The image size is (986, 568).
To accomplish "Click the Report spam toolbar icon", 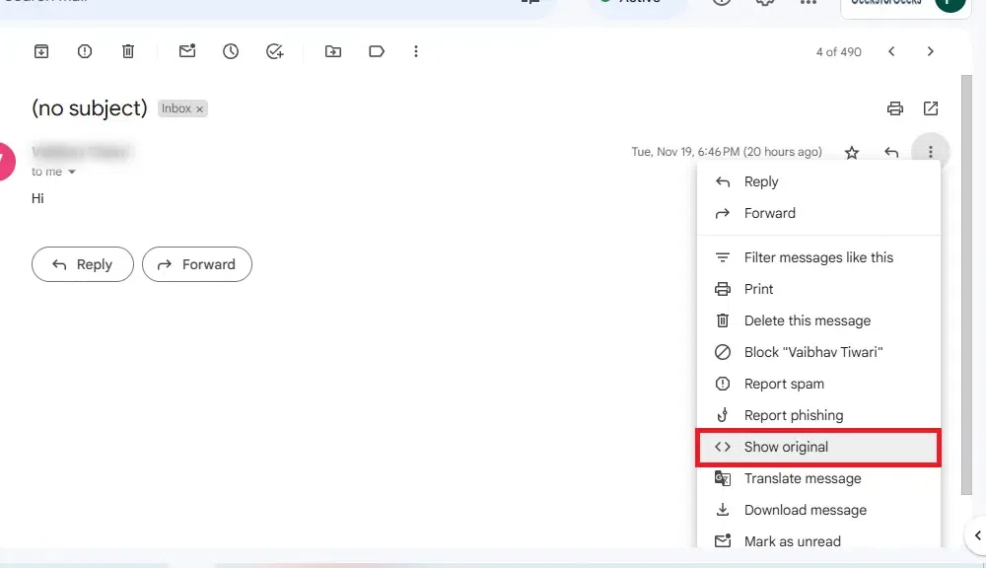I will coord(84,51).
